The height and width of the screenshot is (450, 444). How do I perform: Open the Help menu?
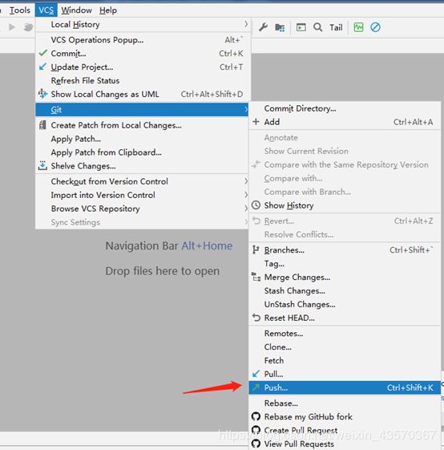108,10
